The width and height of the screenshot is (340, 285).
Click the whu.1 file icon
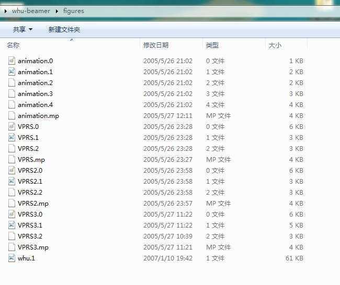point(12,258)
